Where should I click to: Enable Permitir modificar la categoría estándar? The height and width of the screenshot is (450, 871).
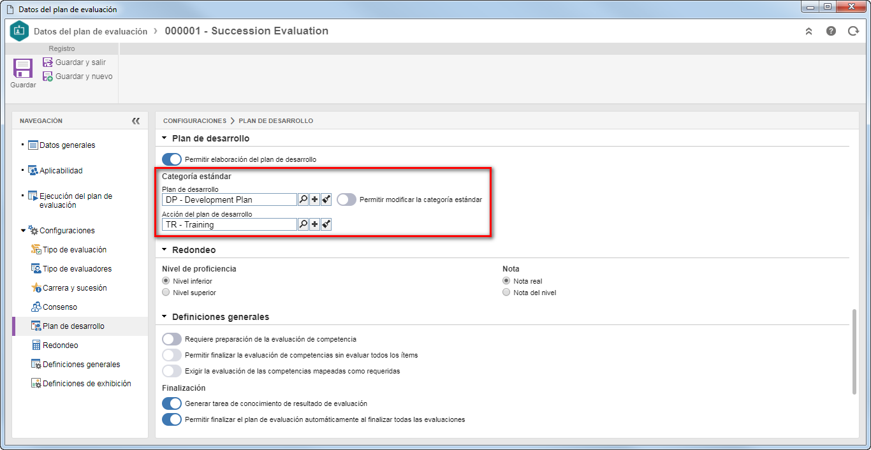coord(346,200)
